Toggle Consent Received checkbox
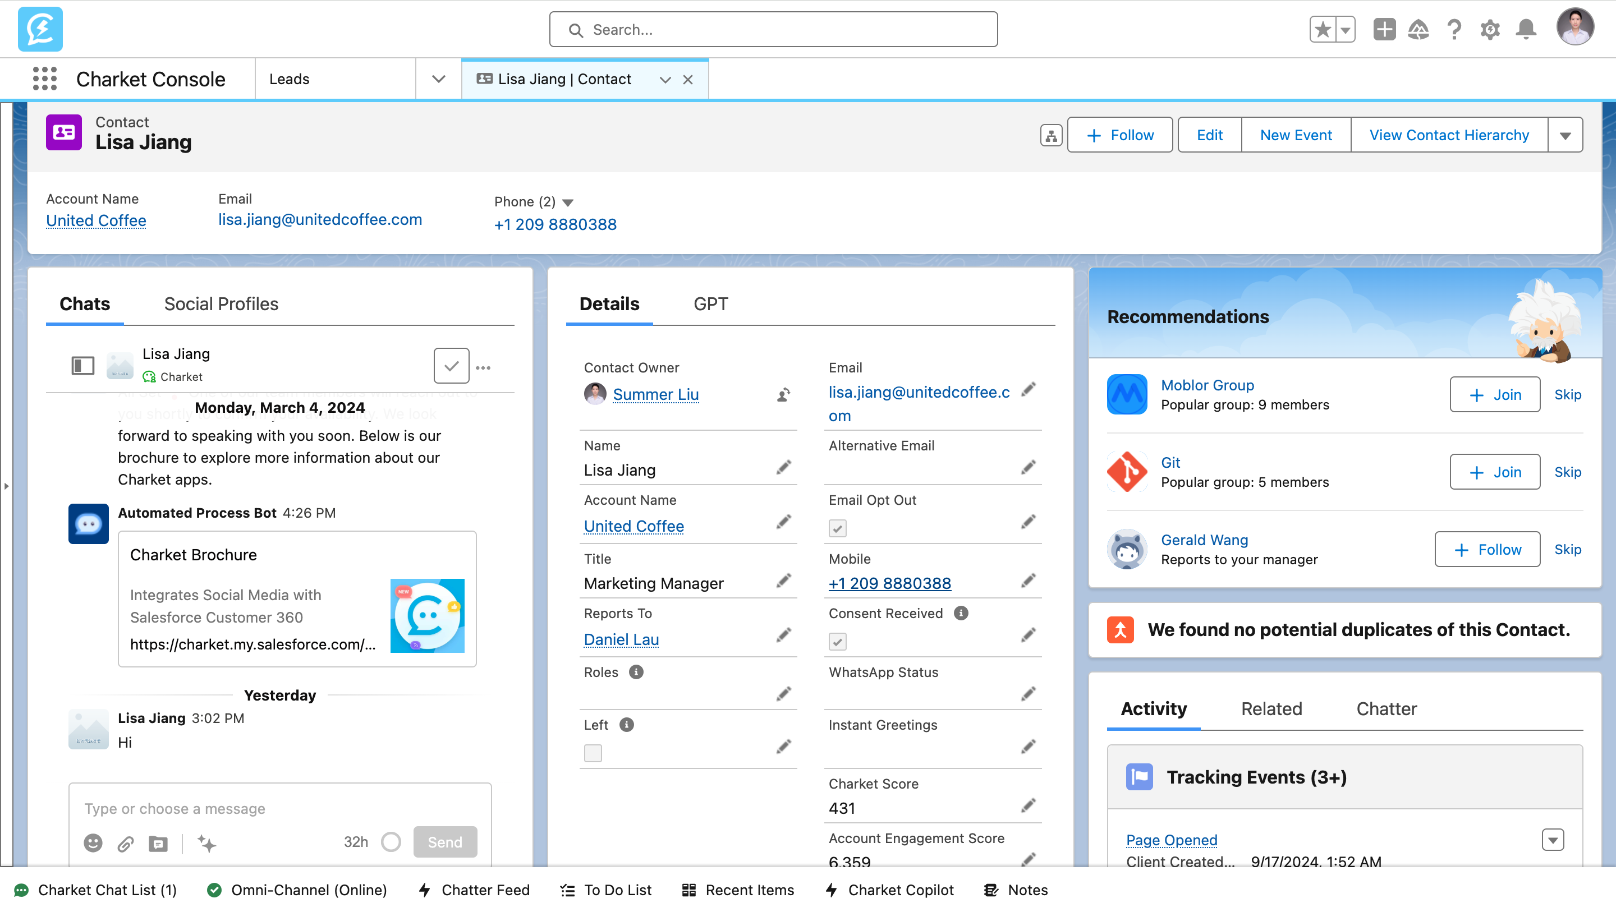The image size is (1616, 912). (x=838, y=641)
